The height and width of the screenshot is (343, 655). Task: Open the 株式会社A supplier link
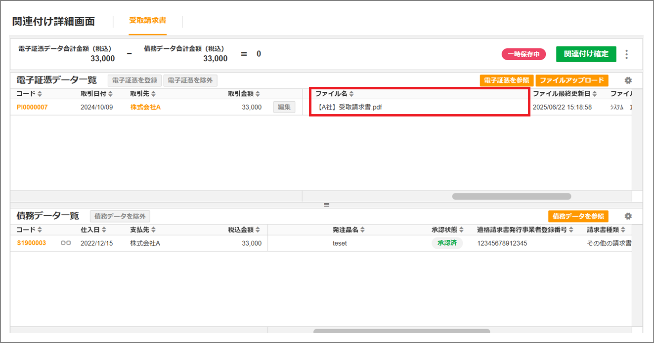click(x=145, y=107)
